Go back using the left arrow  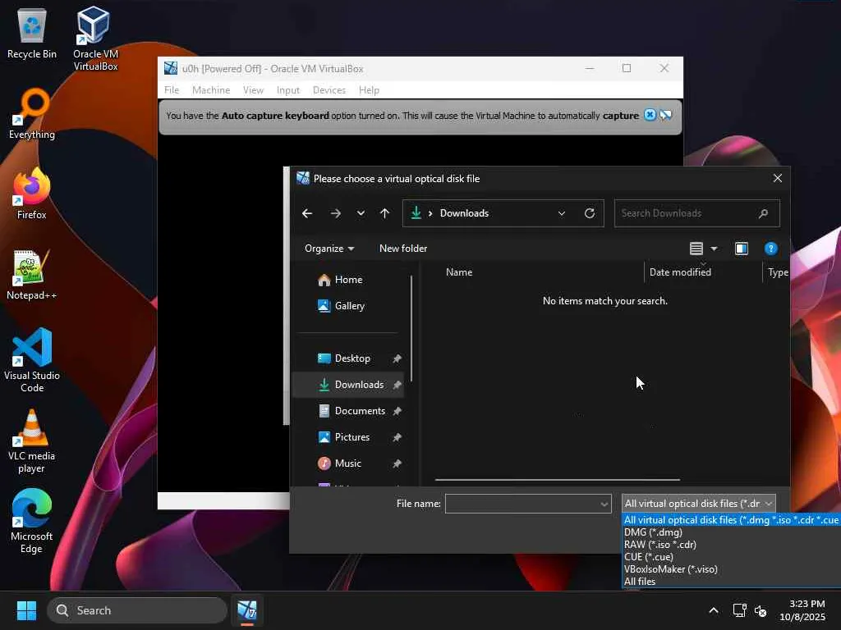pyautogui.click(x=307, y=213)
